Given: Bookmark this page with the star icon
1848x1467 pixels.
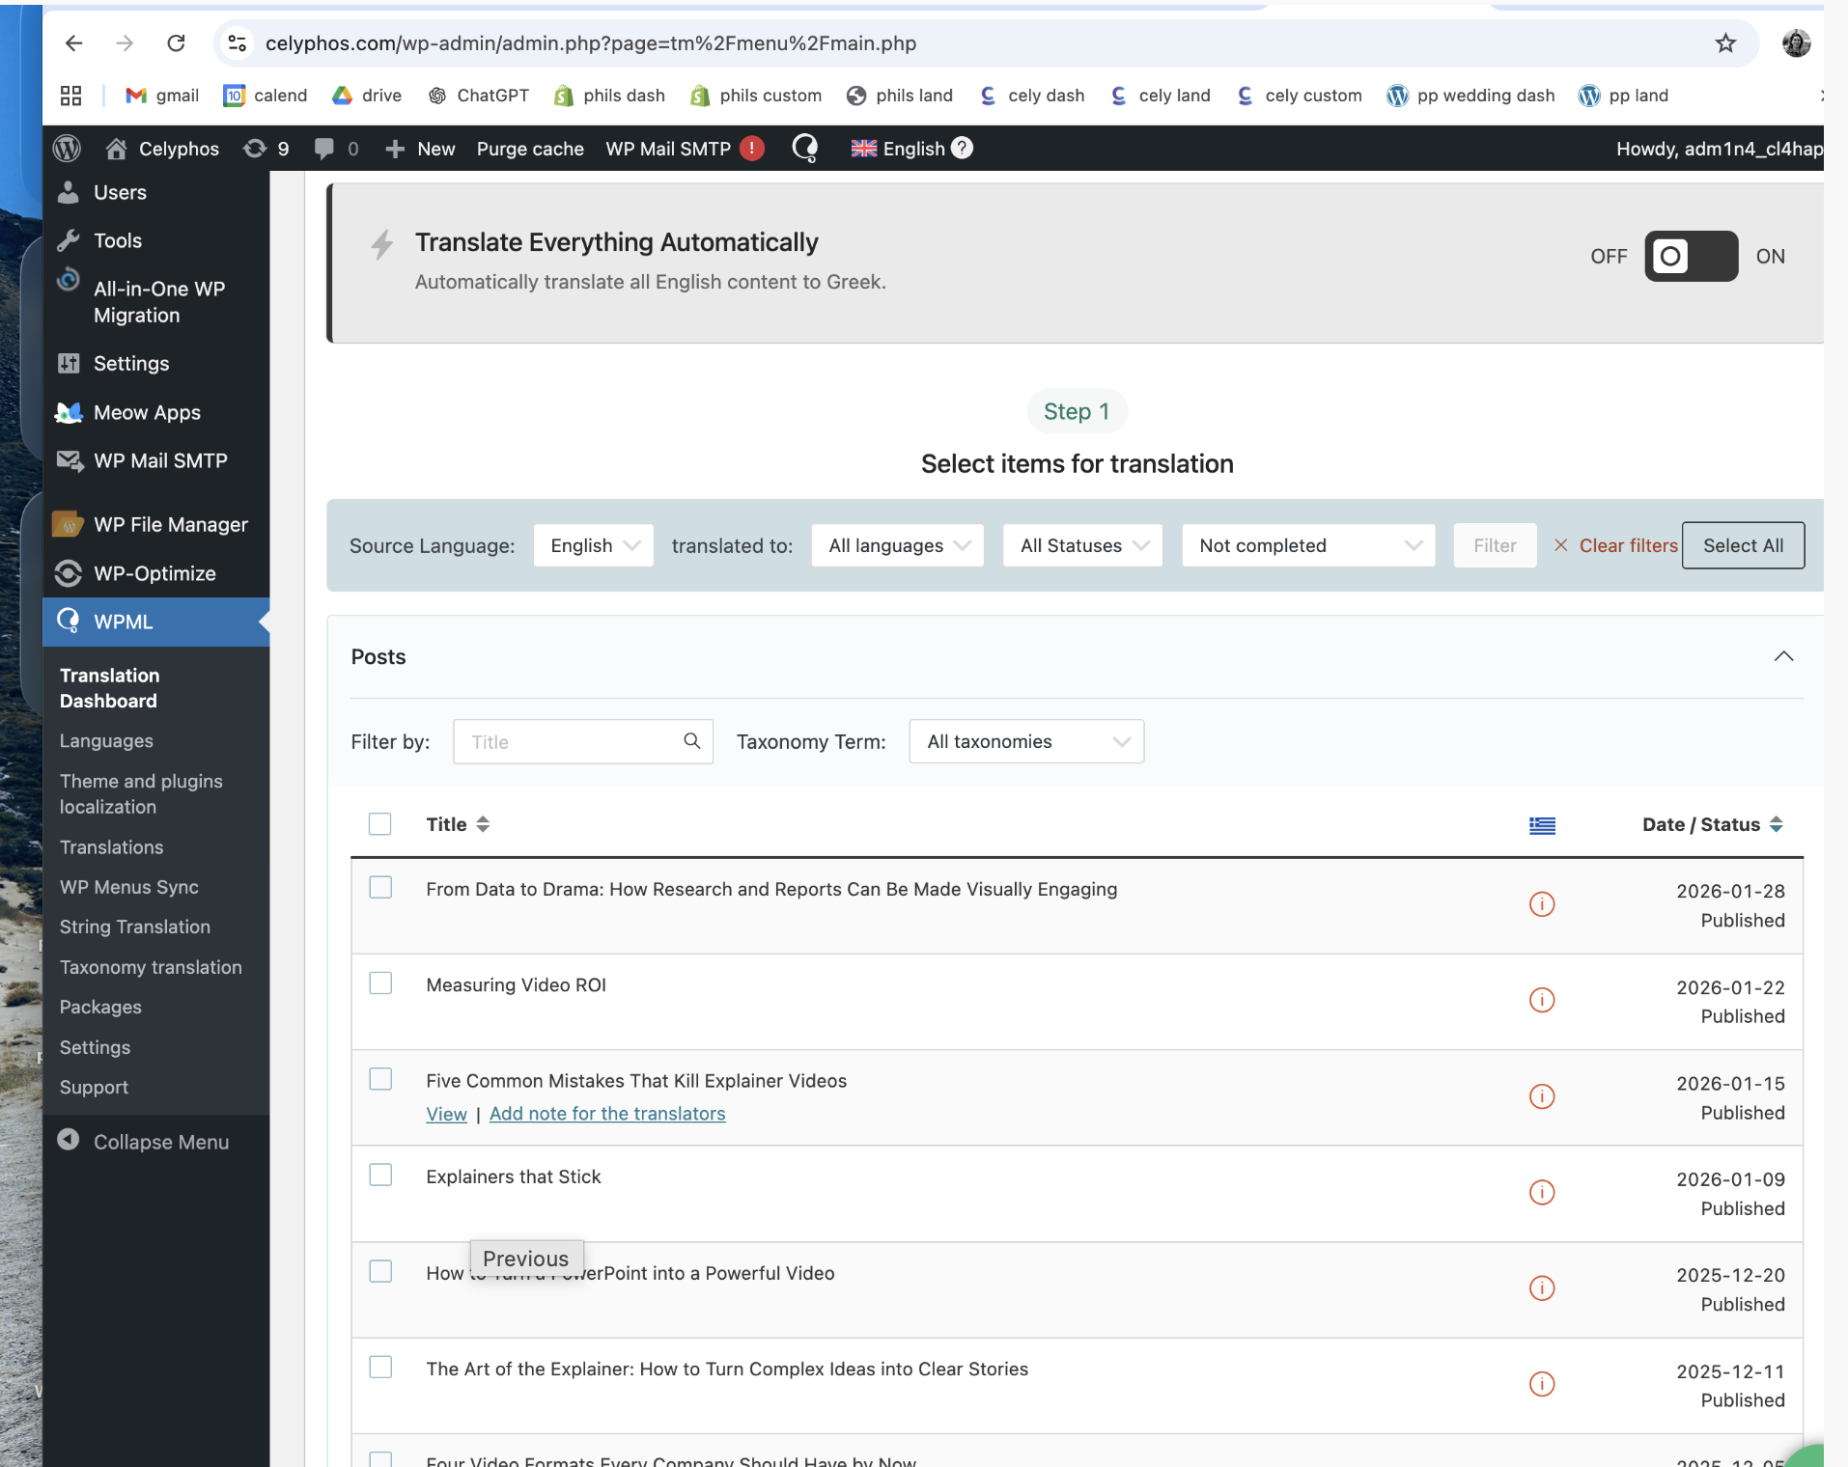Looking at the screenshot, I should pos(1725,43).
